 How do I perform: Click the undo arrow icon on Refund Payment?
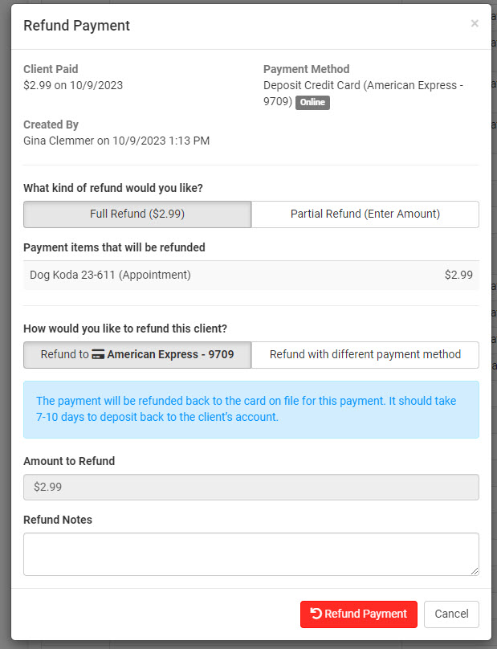click(x=316, y=614)
